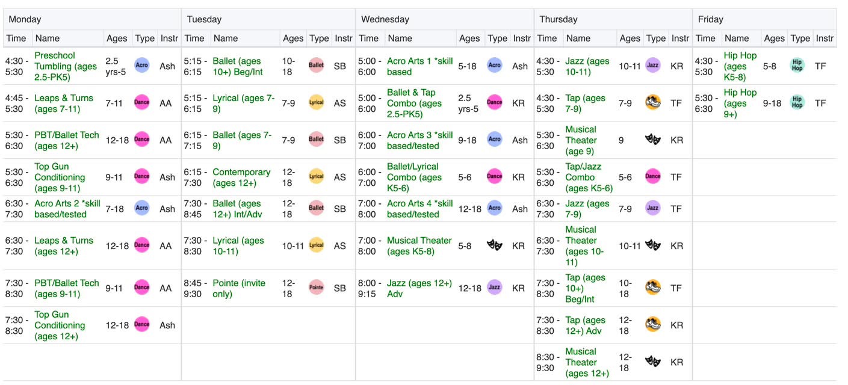Open the Preschool Tumbling (ages 2.5-PK5) class link
The width and height of the screenshot is (848, 385).
click(66, 66)
